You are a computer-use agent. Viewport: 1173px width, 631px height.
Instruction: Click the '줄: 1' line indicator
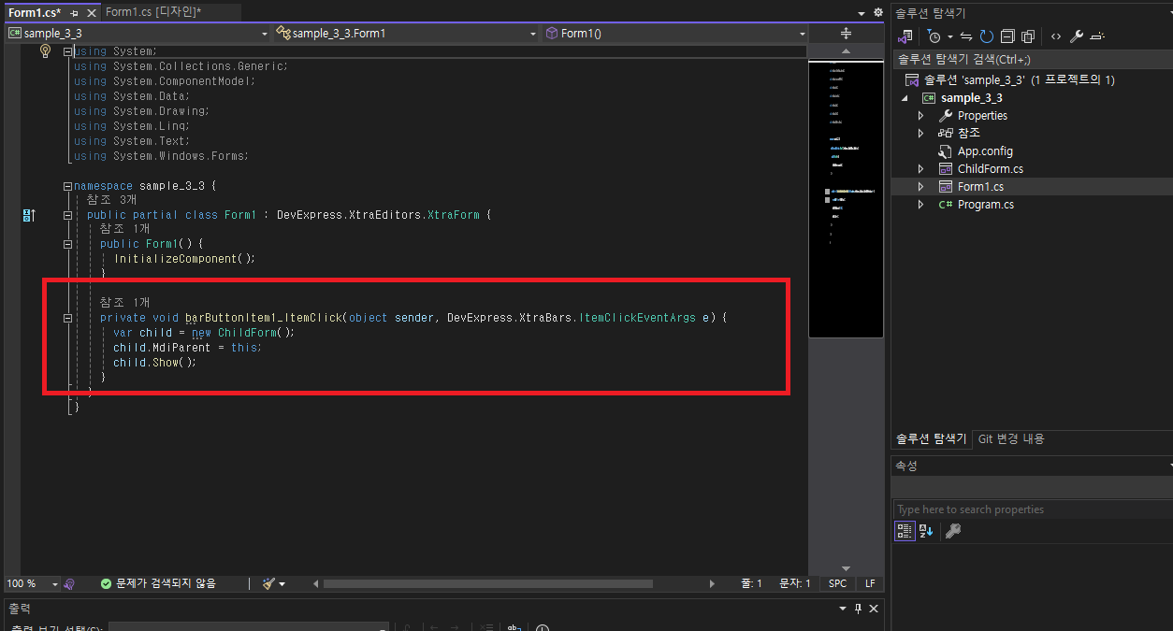click(751, 583)
